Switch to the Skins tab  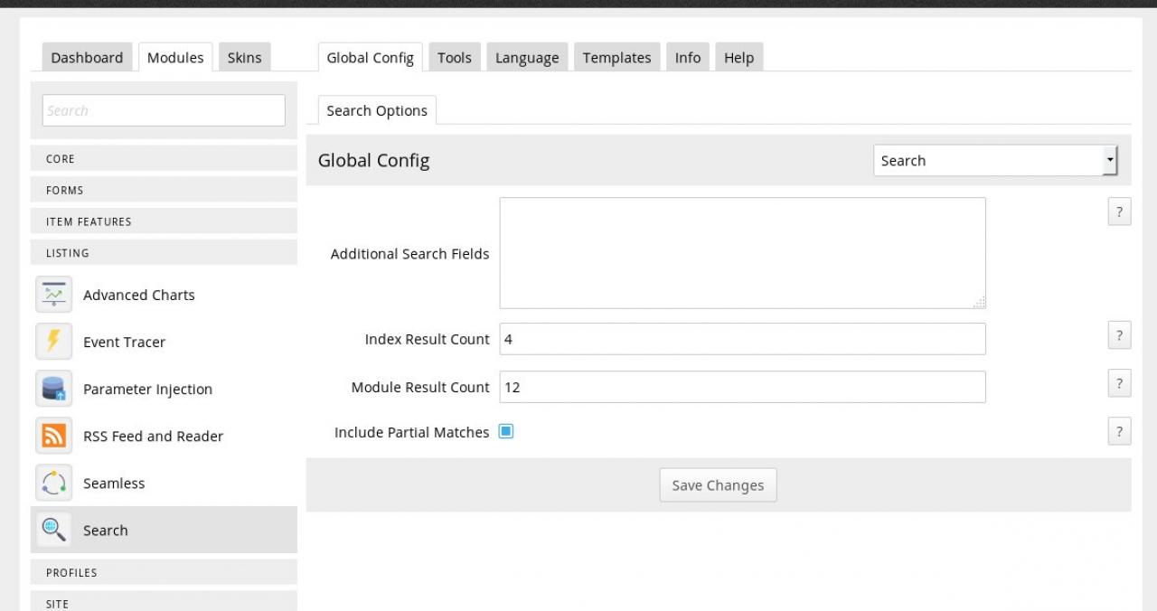(x=244, y=58)
